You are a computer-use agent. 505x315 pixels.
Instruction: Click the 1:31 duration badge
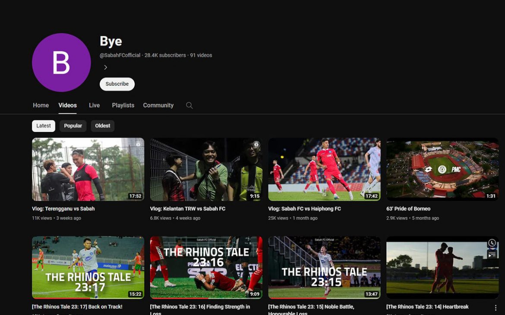pos(491,196)
